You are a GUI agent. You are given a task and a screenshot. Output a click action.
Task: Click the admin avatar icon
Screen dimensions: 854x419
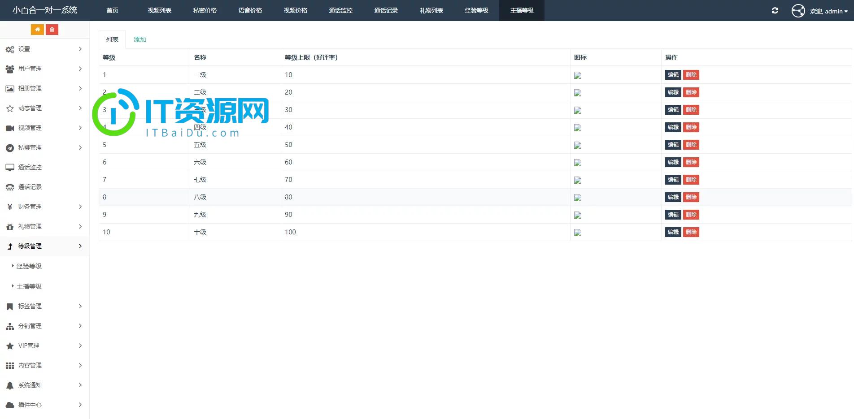point(798,11)
